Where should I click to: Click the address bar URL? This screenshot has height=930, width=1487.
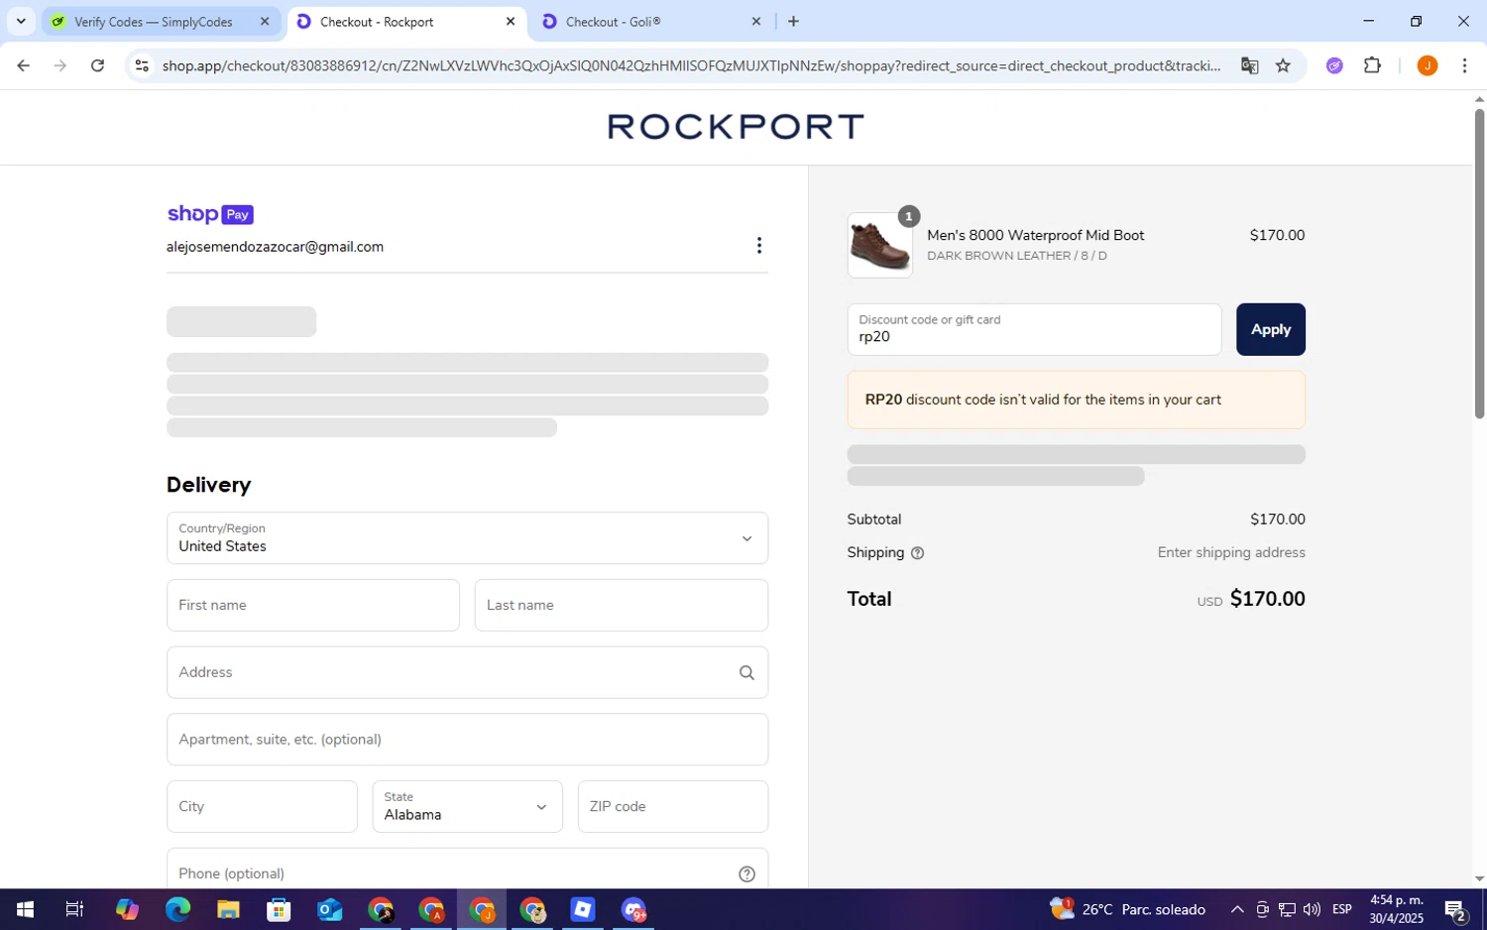click(691, 65)
